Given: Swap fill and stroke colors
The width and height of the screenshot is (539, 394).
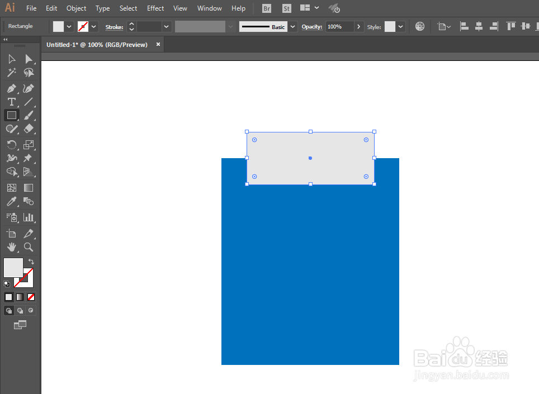Looking at the screenshot, I should pos(31,260).
